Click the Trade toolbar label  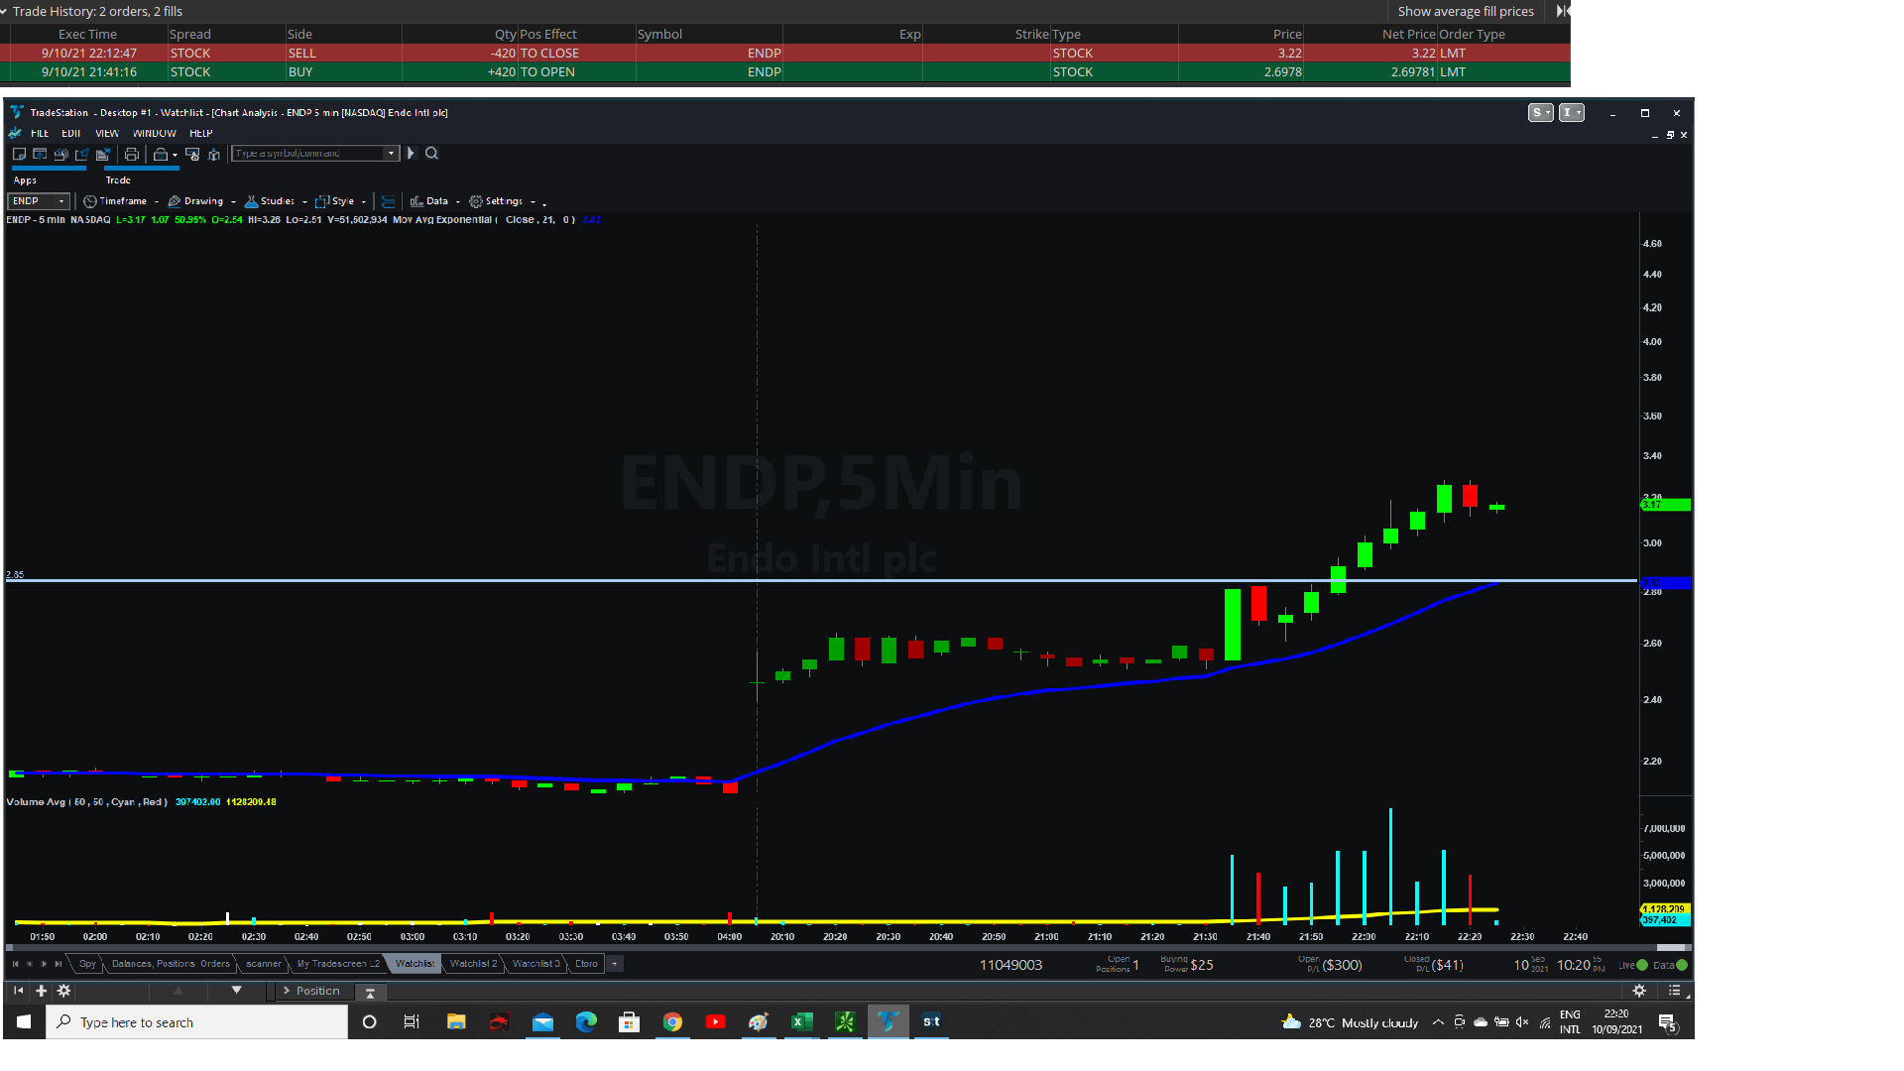coord(118,180)
